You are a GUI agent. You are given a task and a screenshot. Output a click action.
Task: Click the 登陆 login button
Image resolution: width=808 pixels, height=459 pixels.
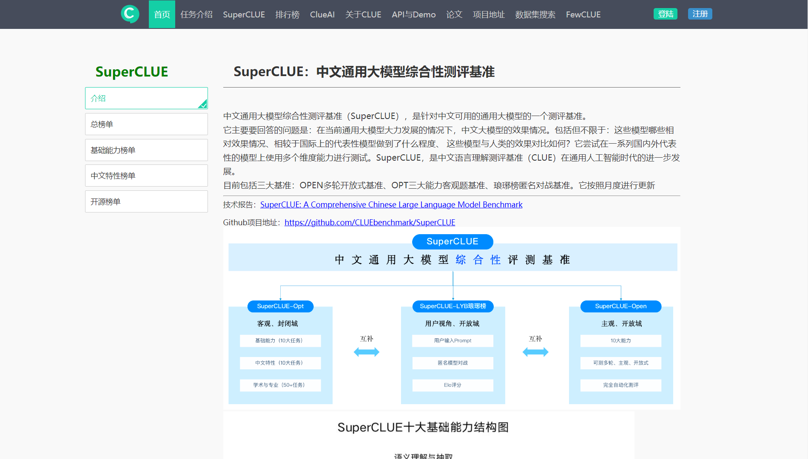(666, 14)
